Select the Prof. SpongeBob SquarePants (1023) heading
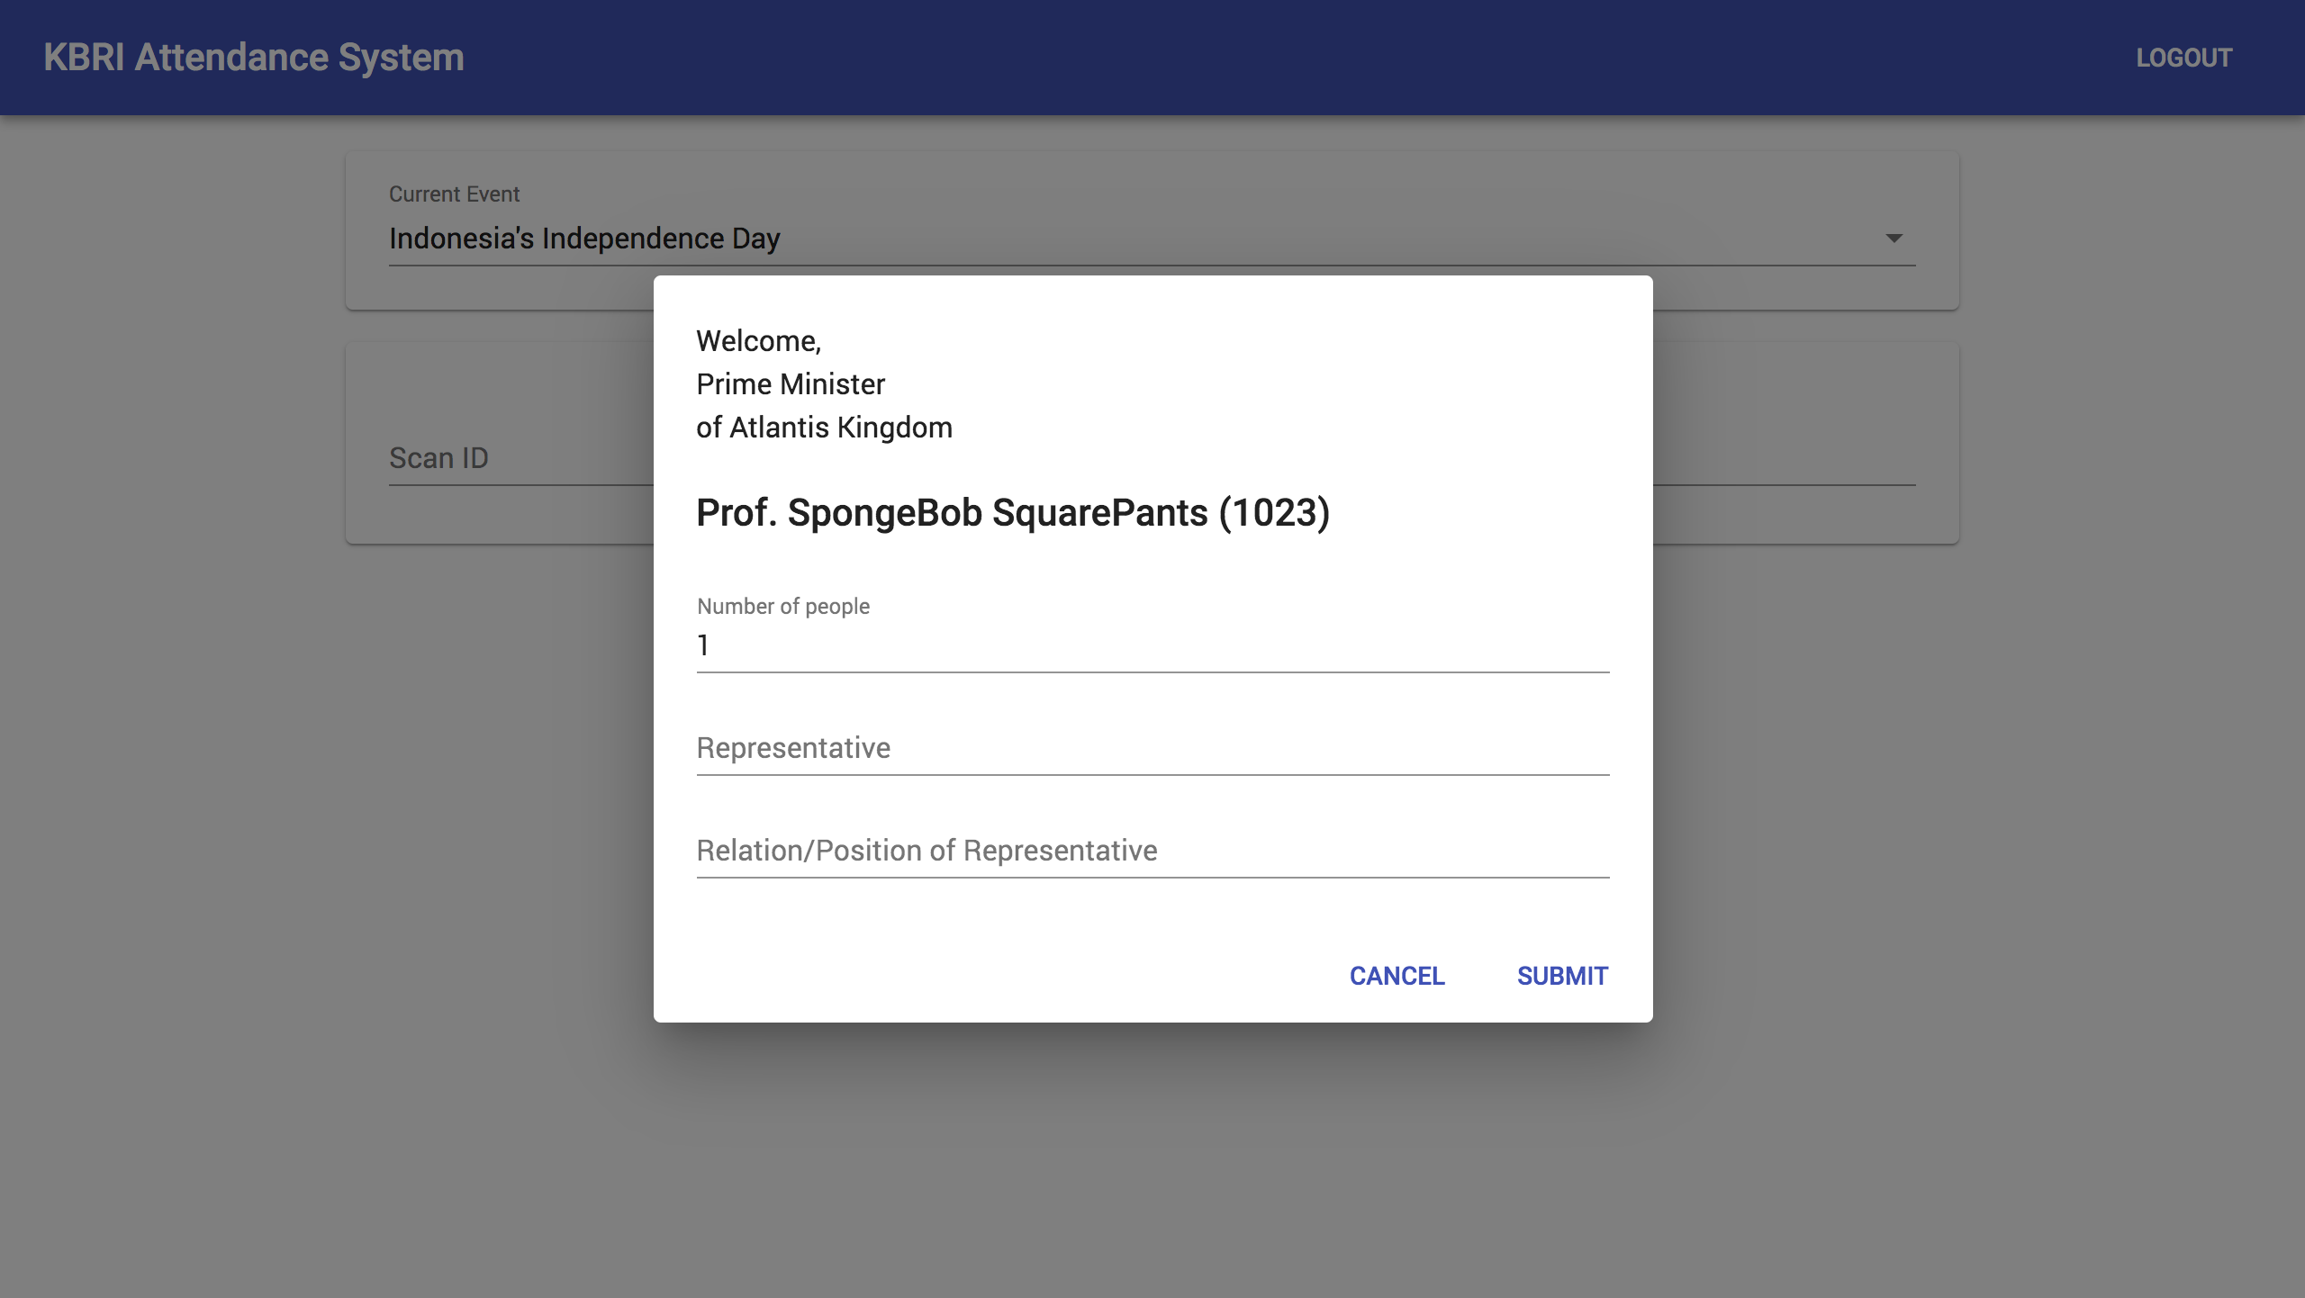The height and width of the screenshot is (1298, 2305). [1013, 512]
